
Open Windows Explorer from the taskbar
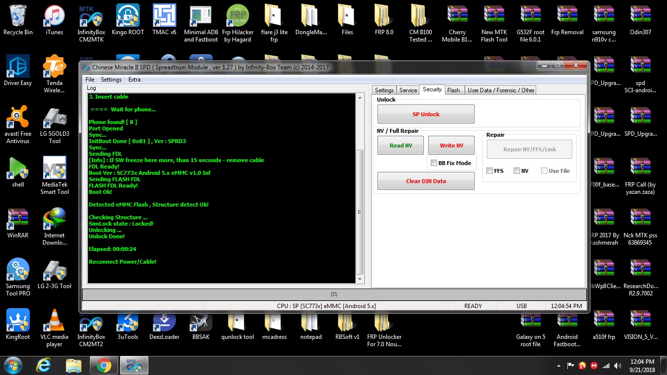(74, 365)
